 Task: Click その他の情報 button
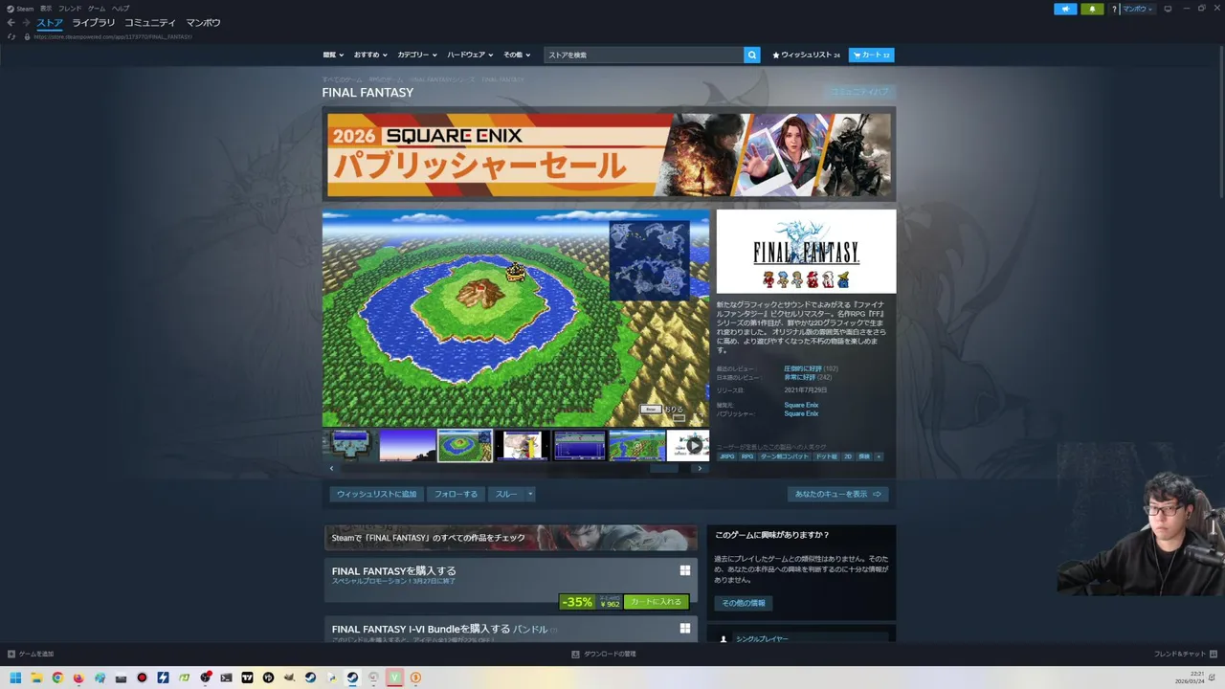(744, 603)
